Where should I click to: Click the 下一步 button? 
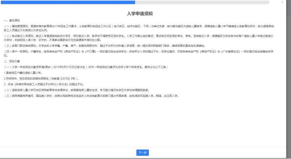143,152
